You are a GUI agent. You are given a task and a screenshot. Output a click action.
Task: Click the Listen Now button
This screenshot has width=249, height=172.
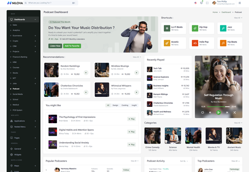55,46
